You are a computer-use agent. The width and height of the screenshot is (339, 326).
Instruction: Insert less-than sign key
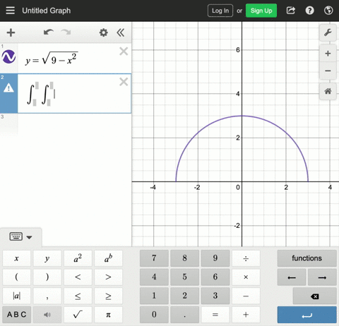pos(78,277)
